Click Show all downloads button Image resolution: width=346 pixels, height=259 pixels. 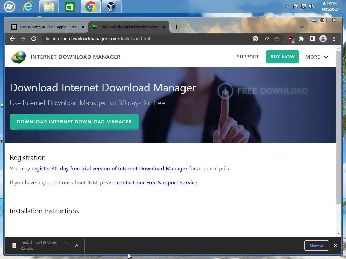point(317,246)
